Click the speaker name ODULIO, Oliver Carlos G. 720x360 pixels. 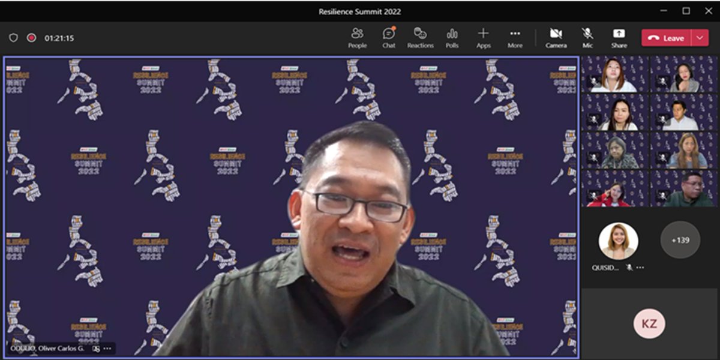47,348
